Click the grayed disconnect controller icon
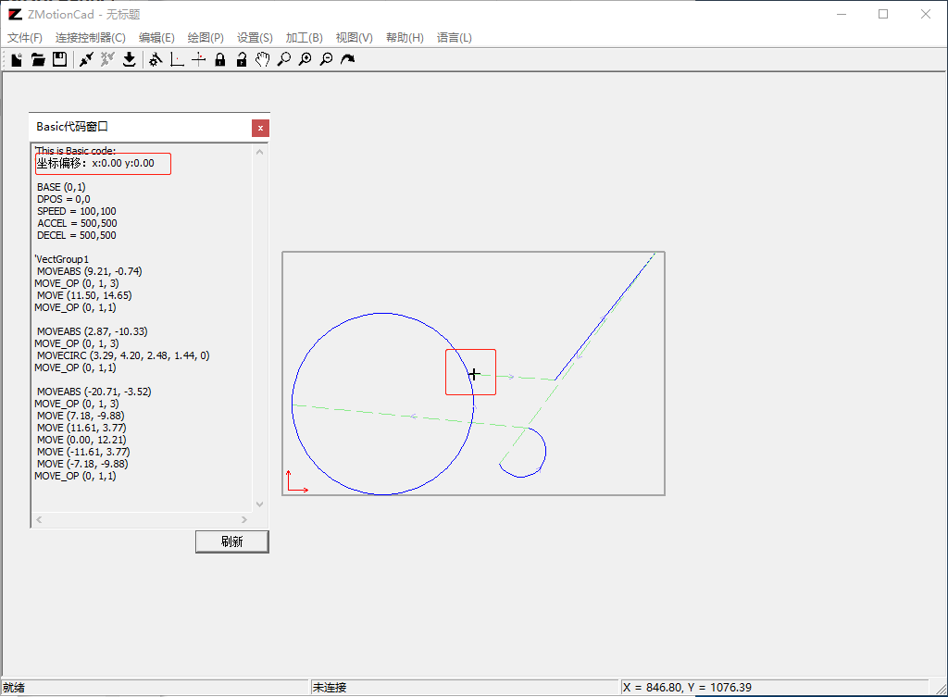This screenshot has height=697, width=948. [107, 59]
